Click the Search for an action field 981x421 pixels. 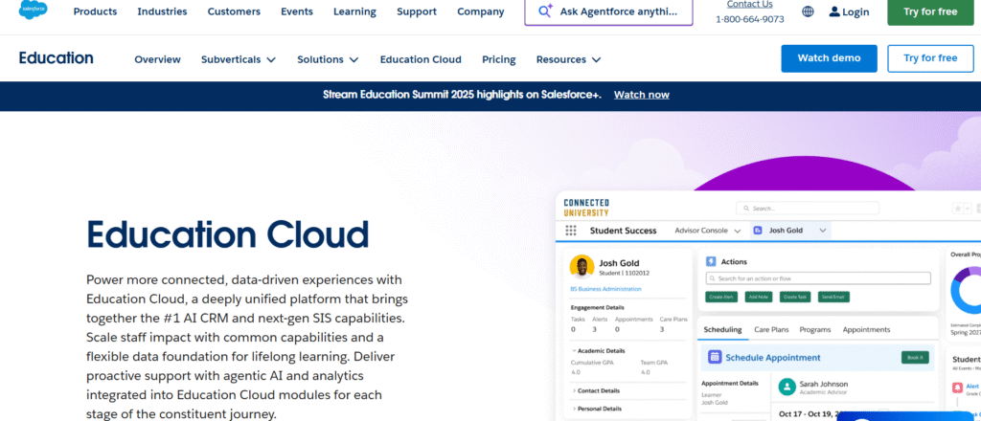(x=817, y=278)
